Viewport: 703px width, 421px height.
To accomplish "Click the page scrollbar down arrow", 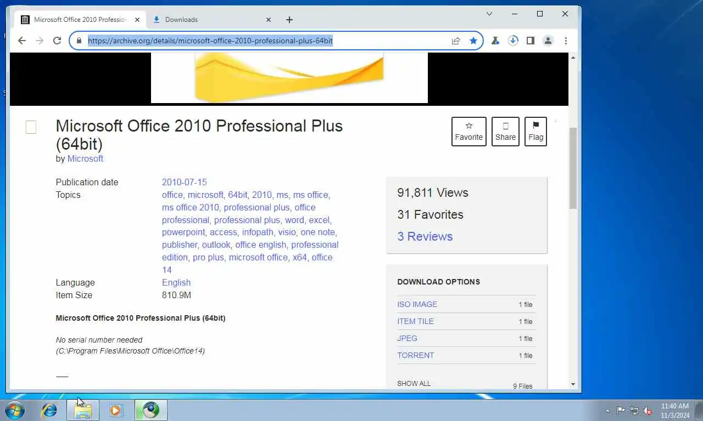I will 573,384.
